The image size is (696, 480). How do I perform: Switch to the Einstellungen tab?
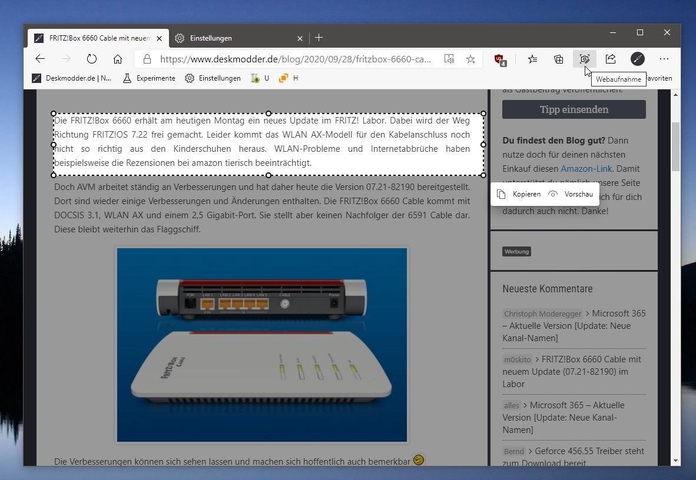(x=239, y=38)
